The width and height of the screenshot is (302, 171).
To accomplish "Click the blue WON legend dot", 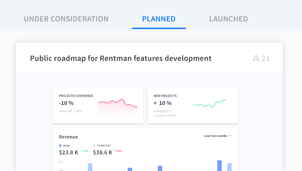I will (60, 146).
